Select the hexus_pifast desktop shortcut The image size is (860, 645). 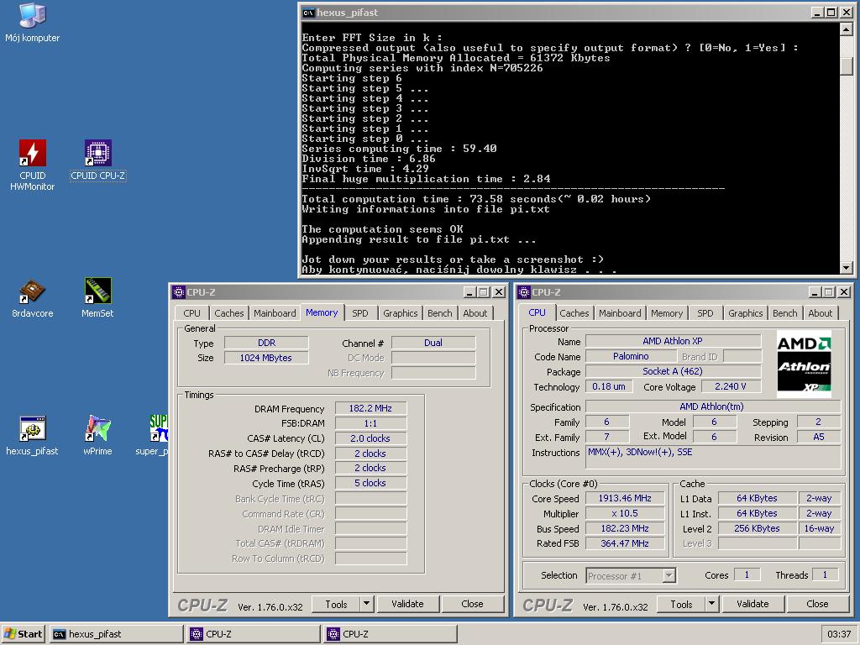tap(33, 436)
